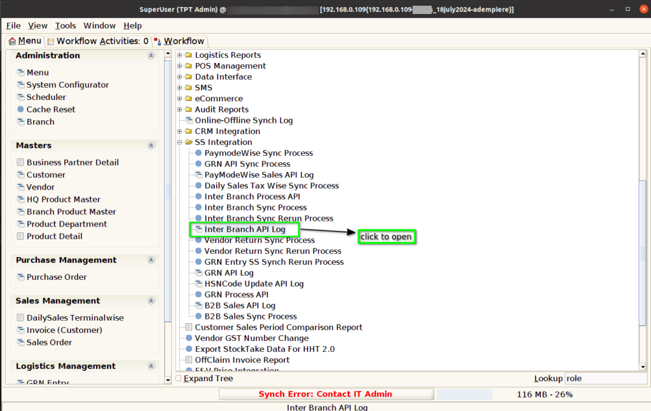
Task: Open the Help menu
Action: 132,25
